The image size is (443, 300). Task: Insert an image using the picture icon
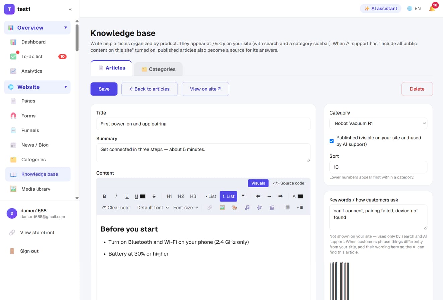click(222, 208)
